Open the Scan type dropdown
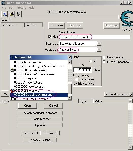Screen dimensions: 133x151 (99, 44)
